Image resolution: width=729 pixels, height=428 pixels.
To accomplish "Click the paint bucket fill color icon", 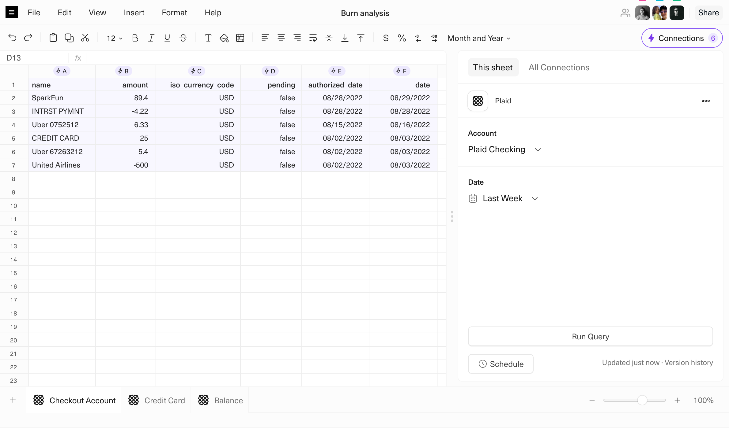I will [x=224, y=38].
